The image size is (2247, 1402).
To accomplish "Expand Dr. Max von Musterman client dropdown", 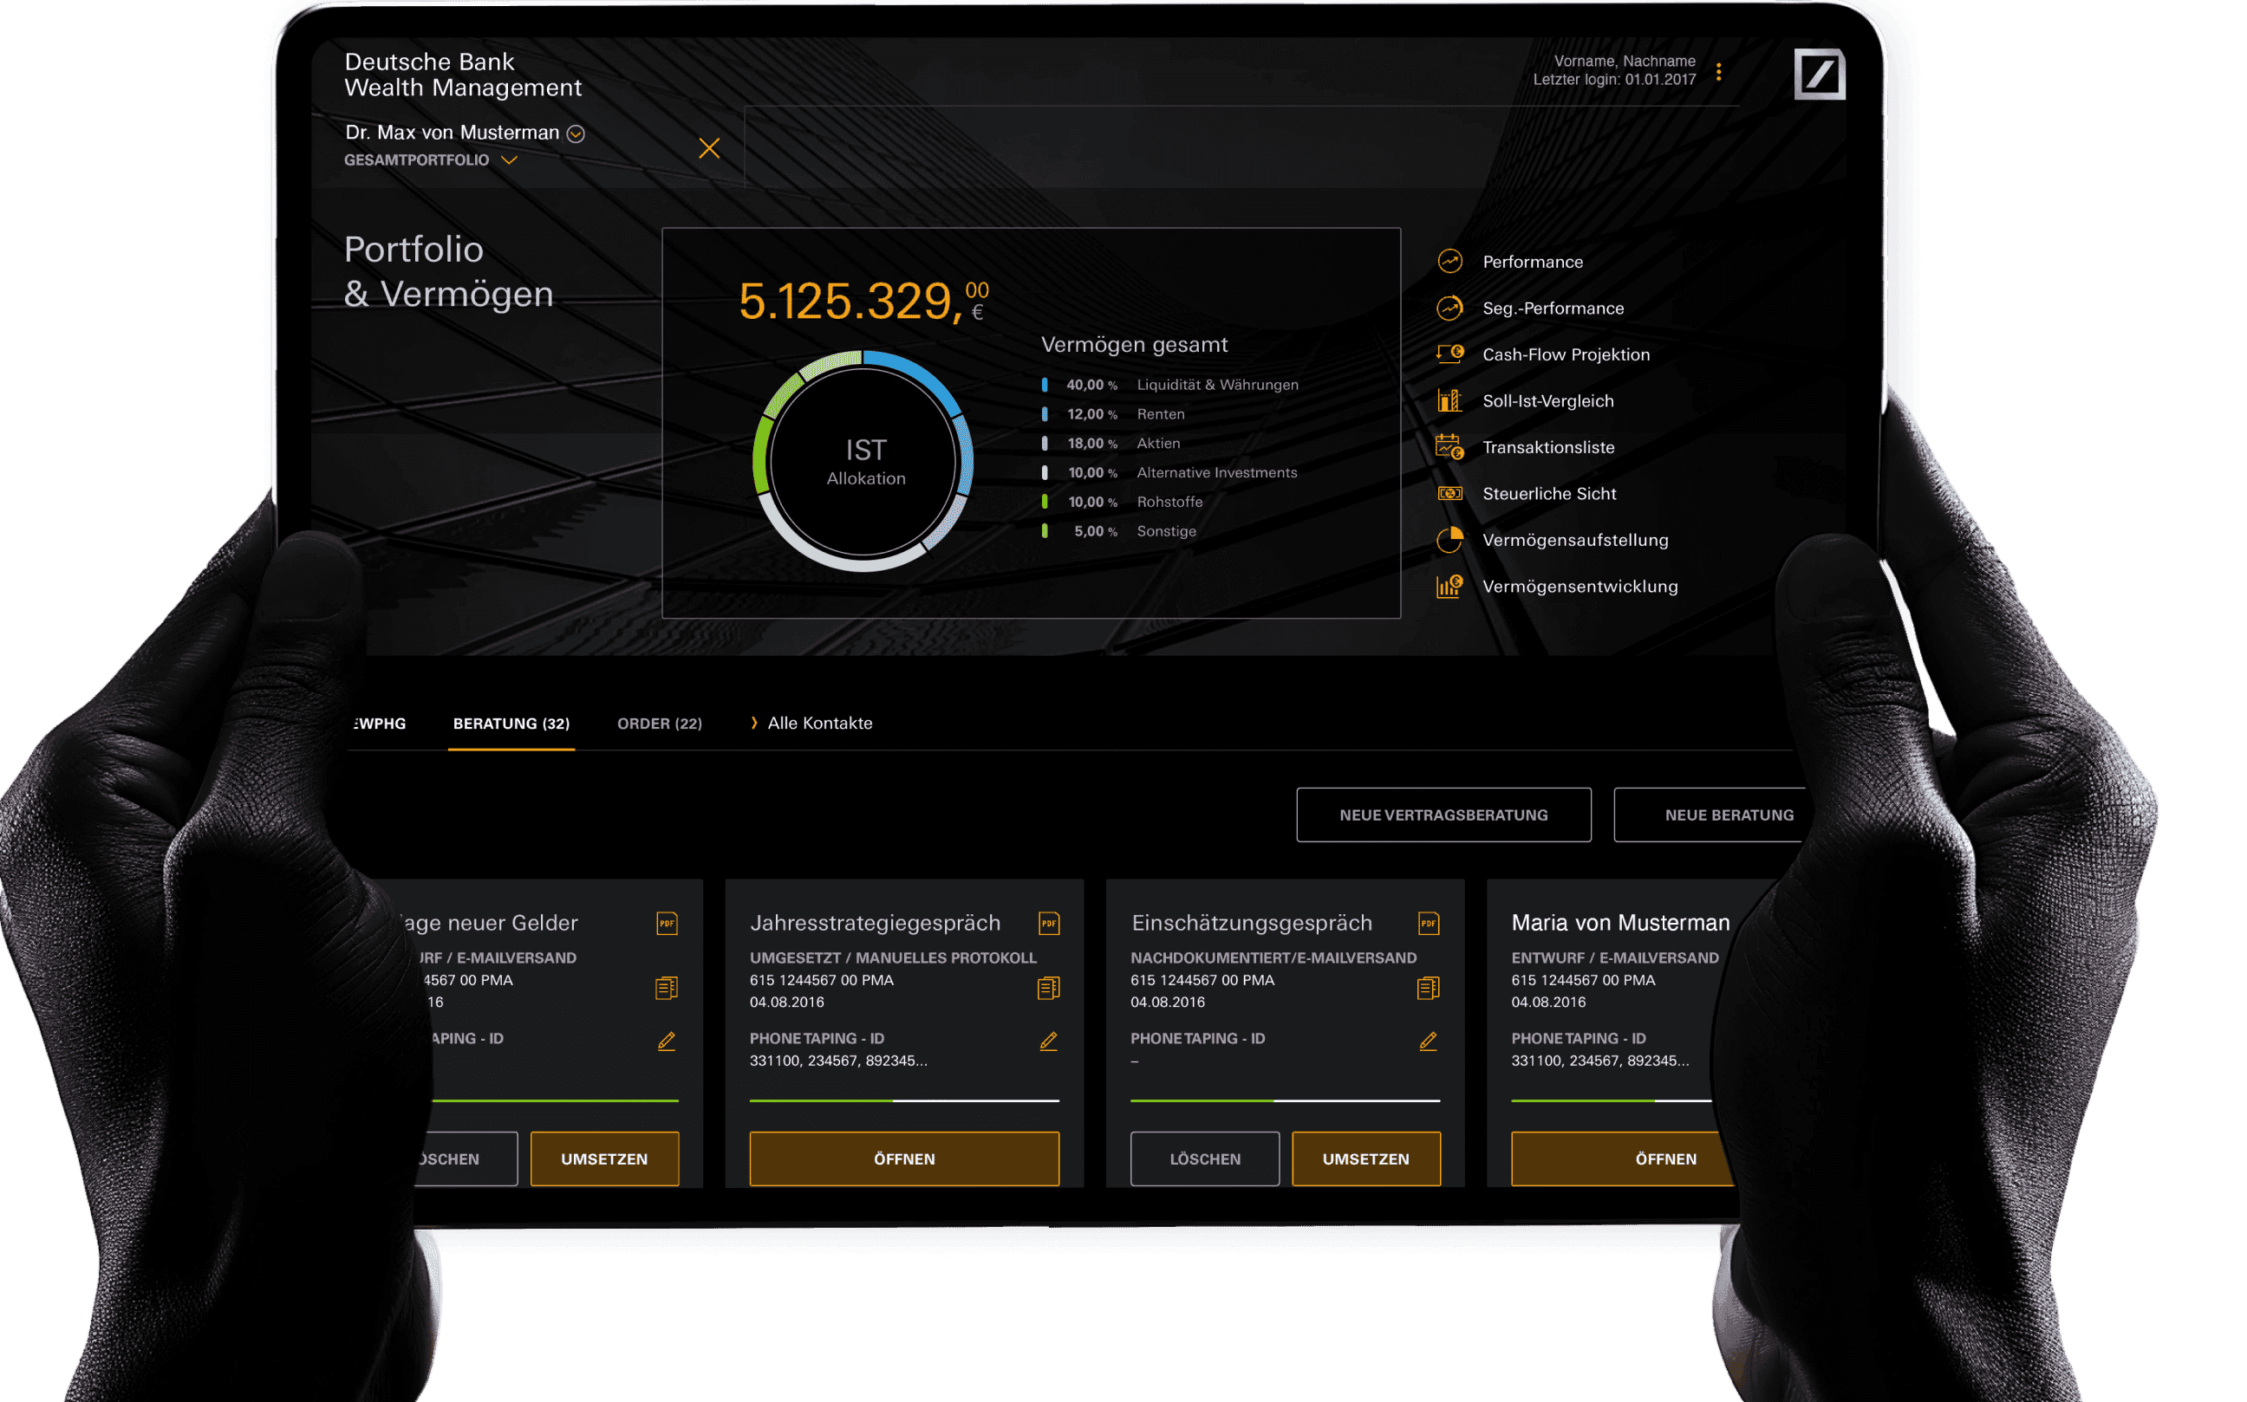I will [x=576, y=133].
